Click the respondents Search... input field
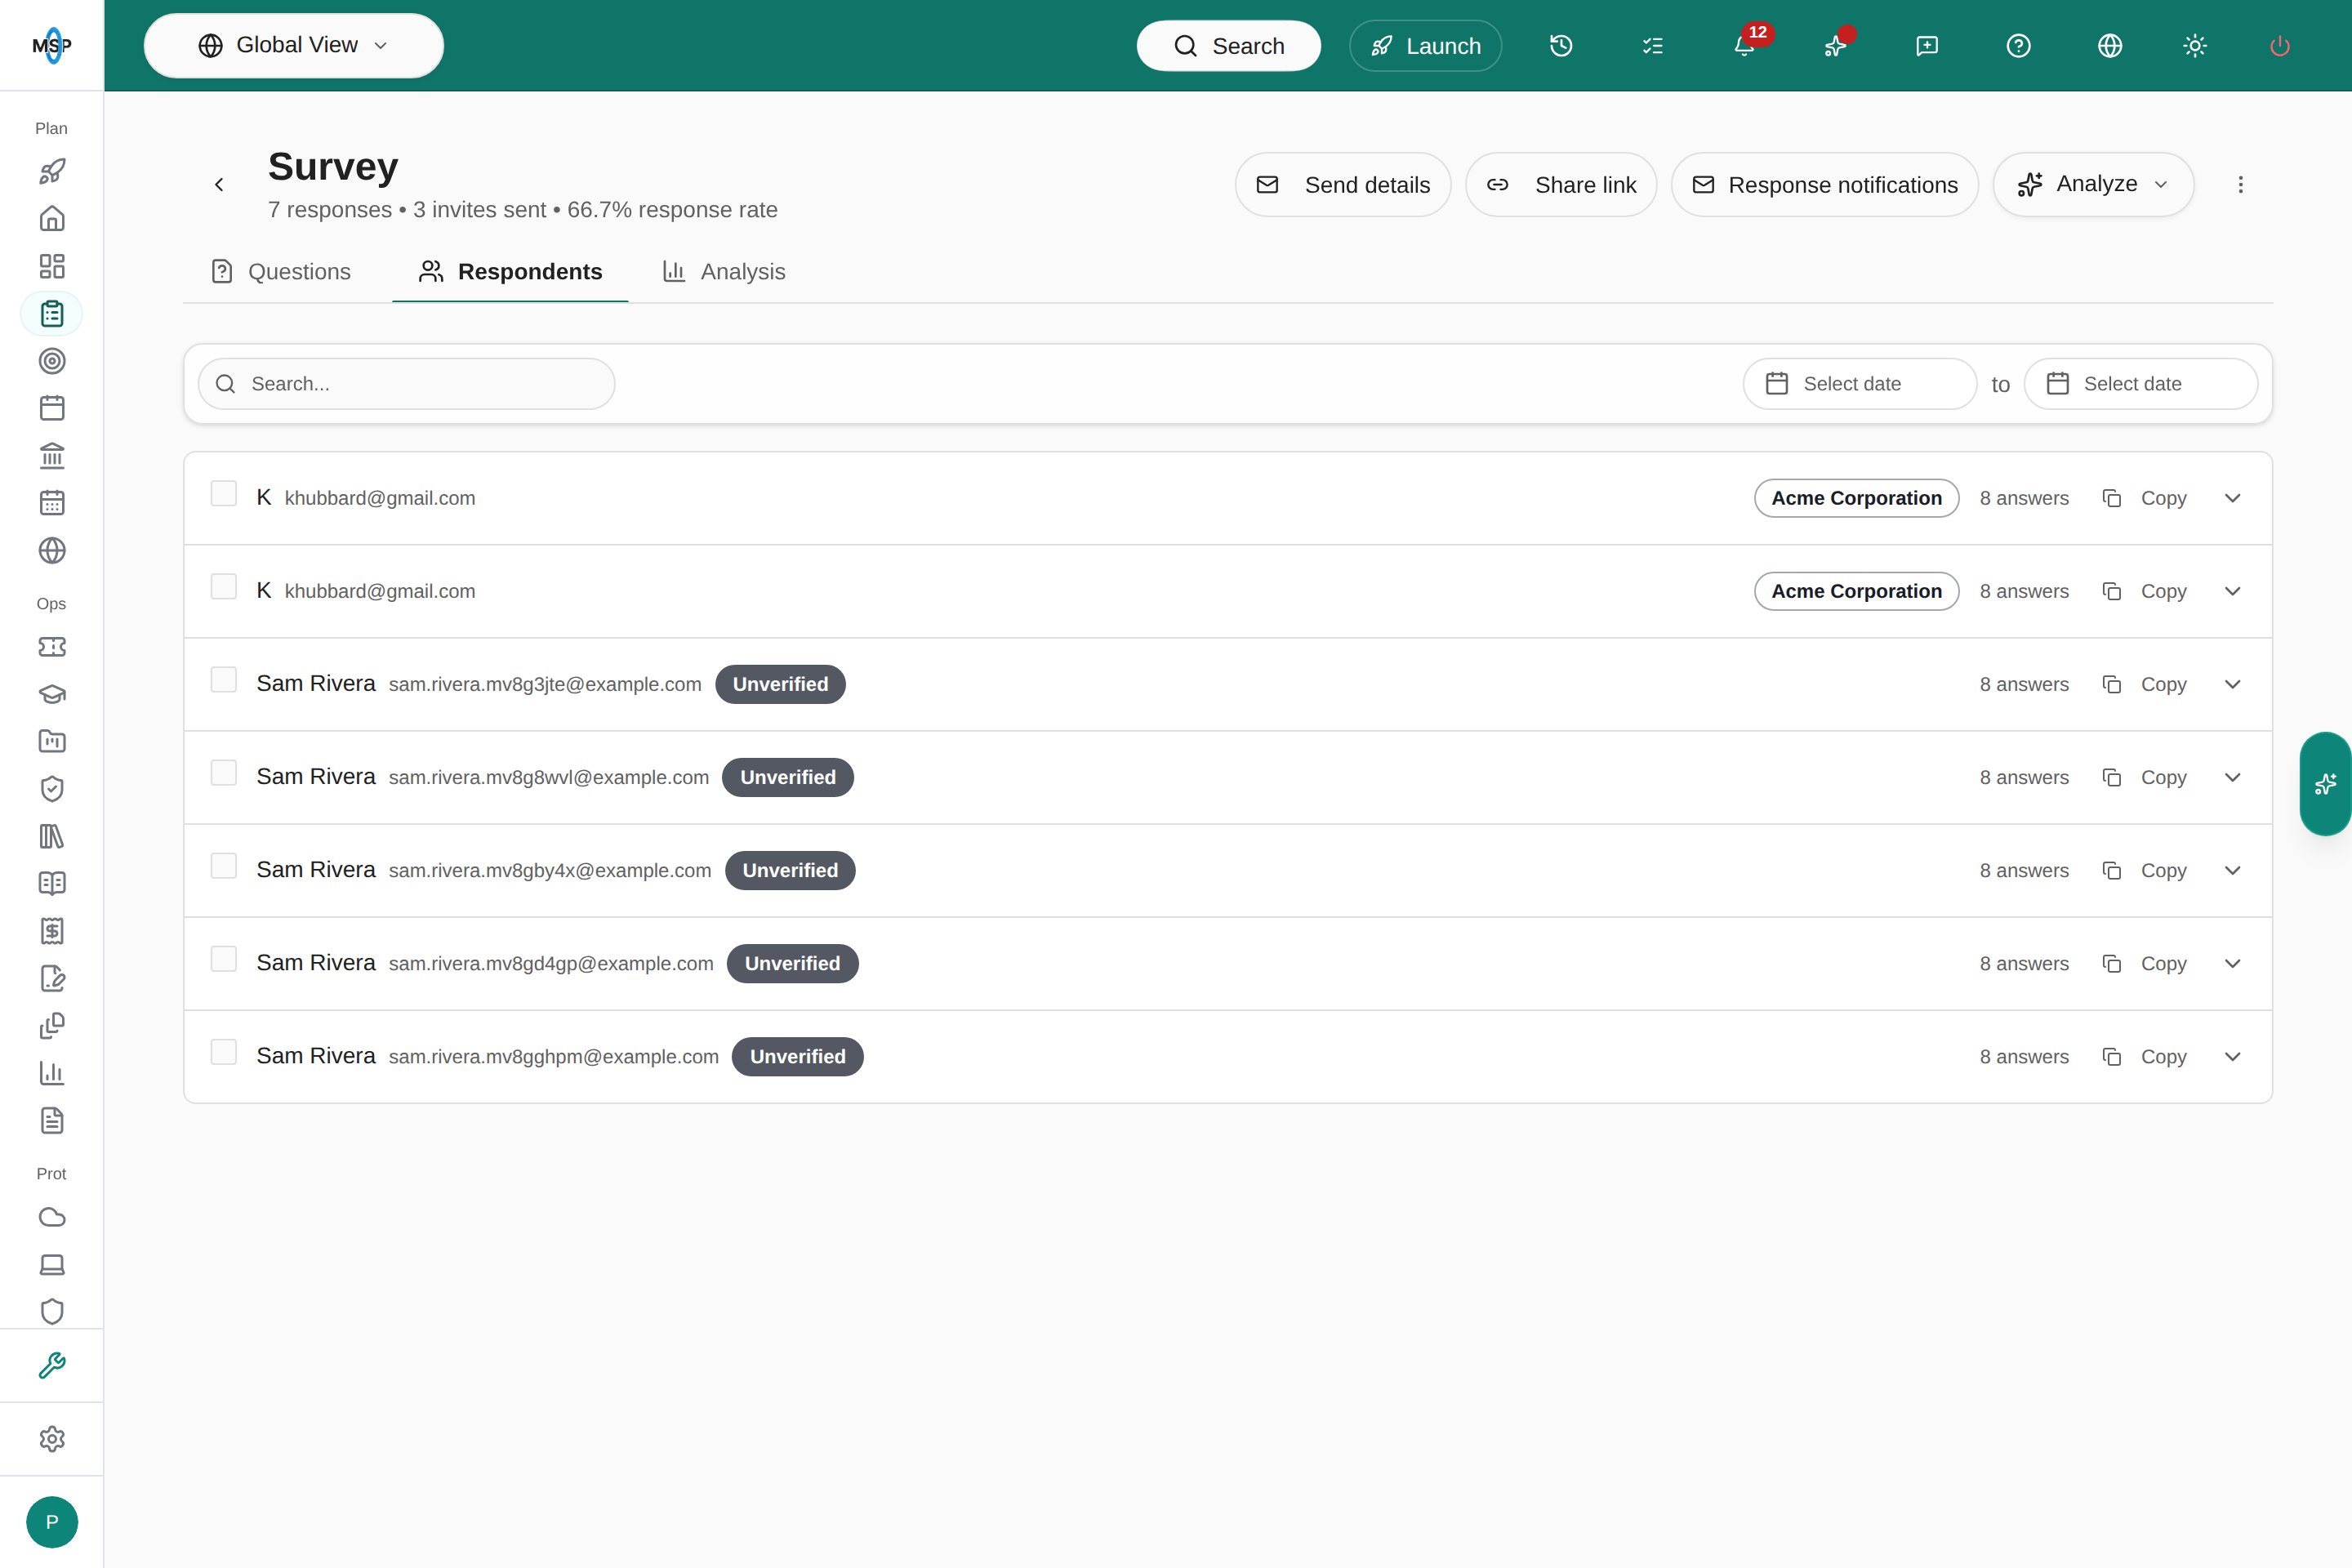The width and height of the screenshot is (2352, 1568). tap(406, 384)
